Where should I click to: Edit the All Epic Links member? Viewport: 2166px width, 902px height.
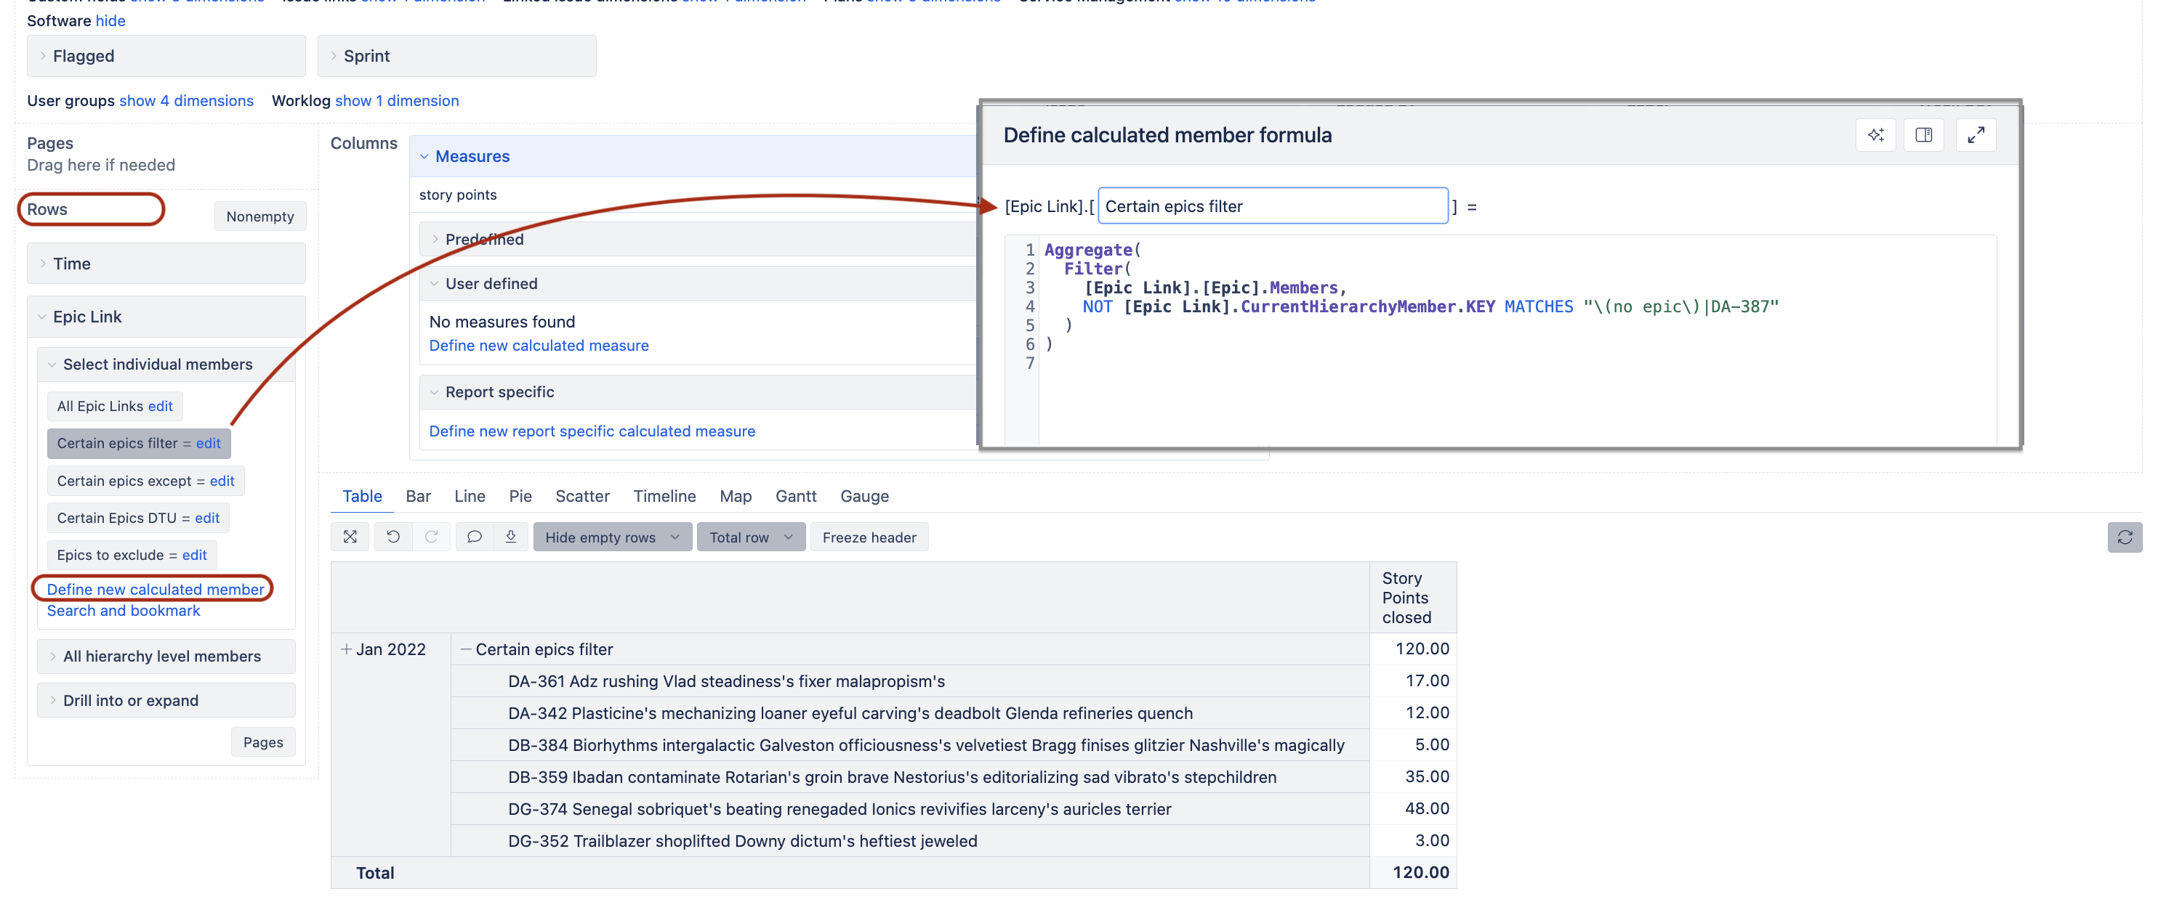click(160, 406)
